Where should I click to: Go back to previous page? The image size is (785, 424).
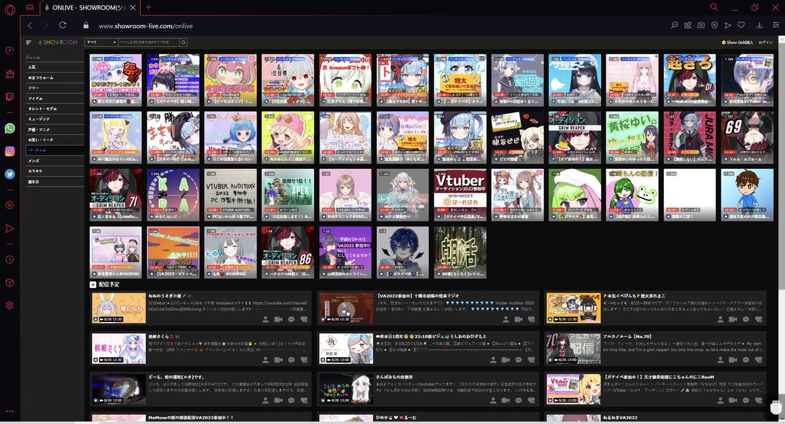(x=30, y=26)
